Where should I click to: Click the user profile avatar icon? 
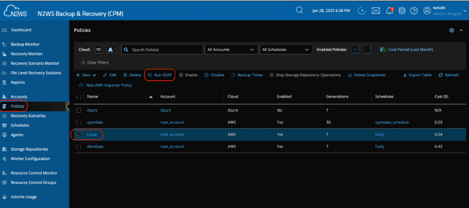427,11
